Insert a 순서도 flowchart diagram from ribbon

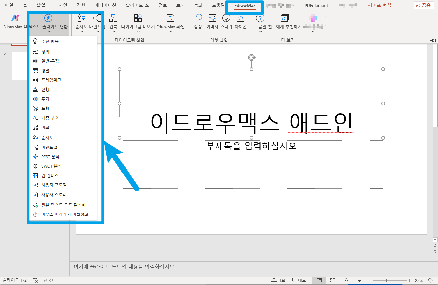81,18
